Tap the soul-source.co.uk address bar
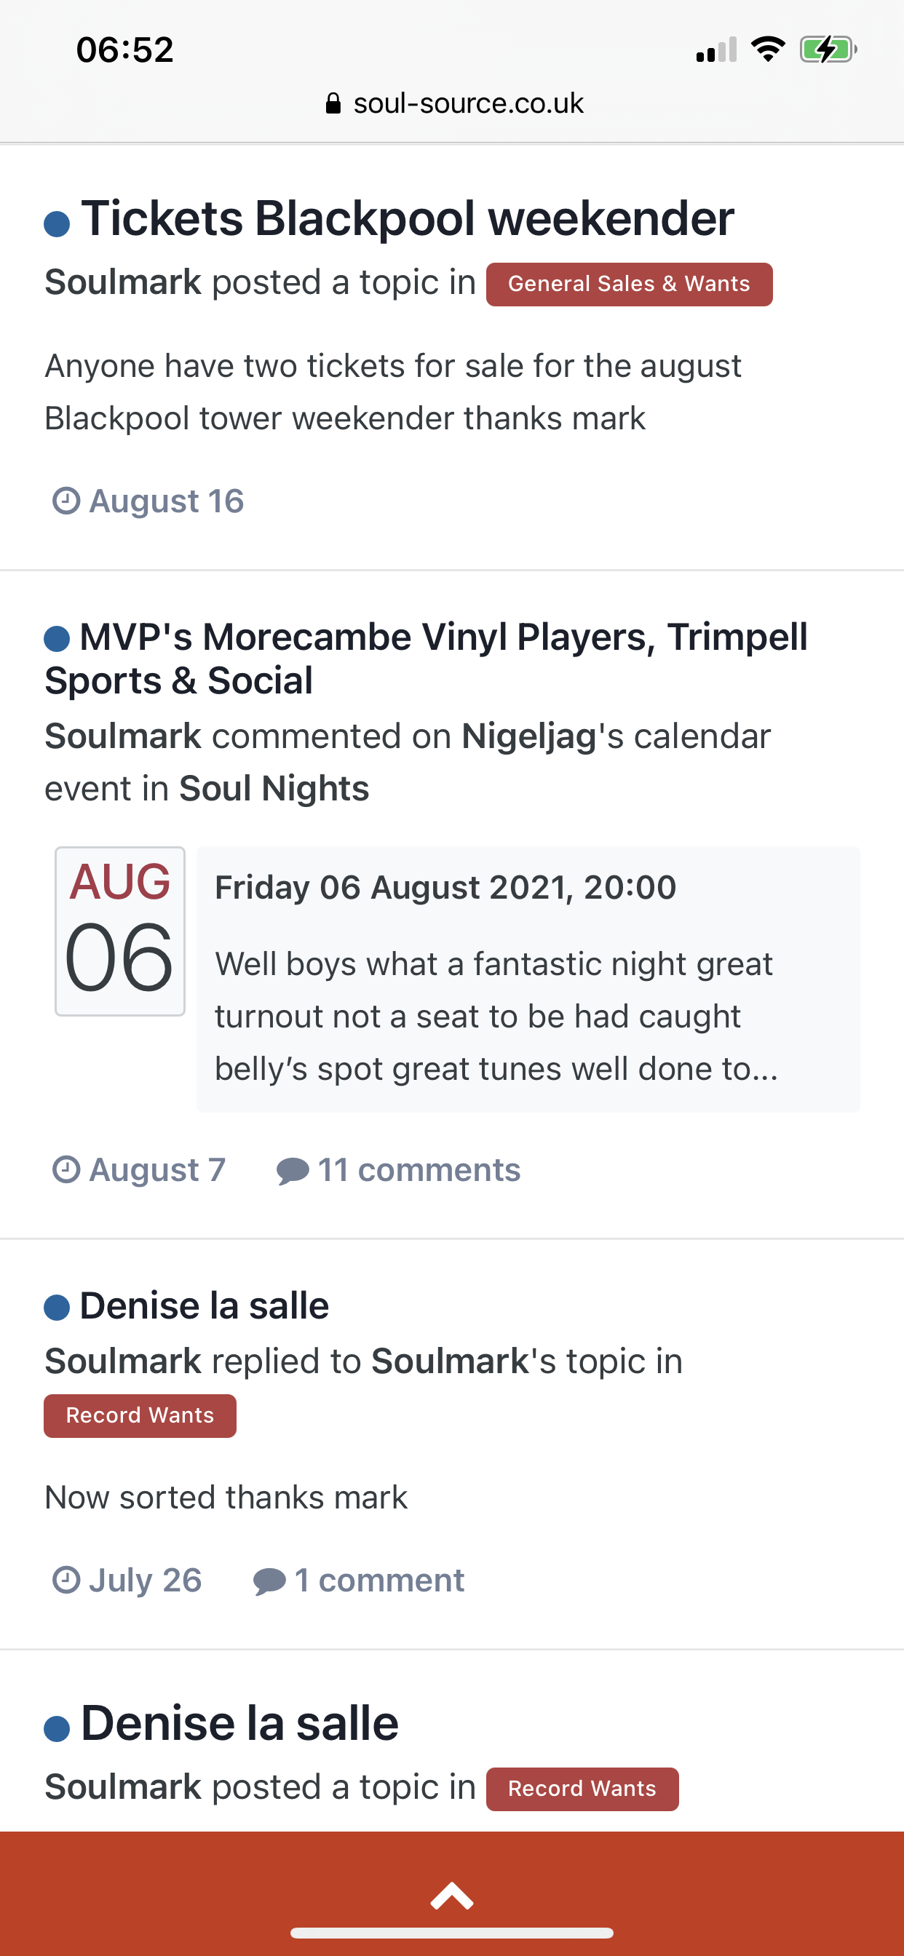904x1956 pixels. pyautogui.click(x=453, y=103)
